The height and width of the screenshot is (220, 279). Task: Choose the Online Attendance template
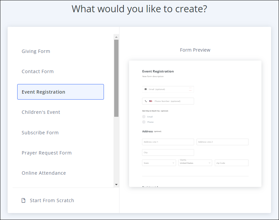tap(44, 173)
